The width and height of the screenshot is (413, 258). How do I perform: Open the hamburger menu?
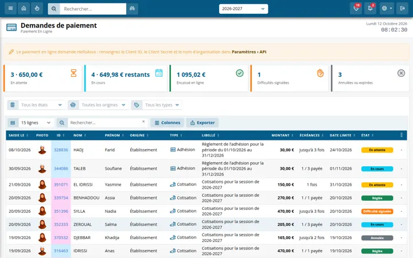click(10, 9)
